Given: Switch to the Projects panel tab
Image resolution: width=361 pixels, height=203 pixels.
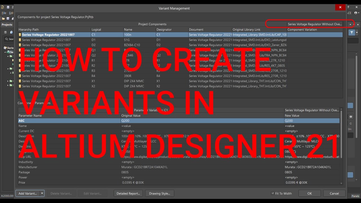Looking at the screenshot, I should (x=7, y=25).
